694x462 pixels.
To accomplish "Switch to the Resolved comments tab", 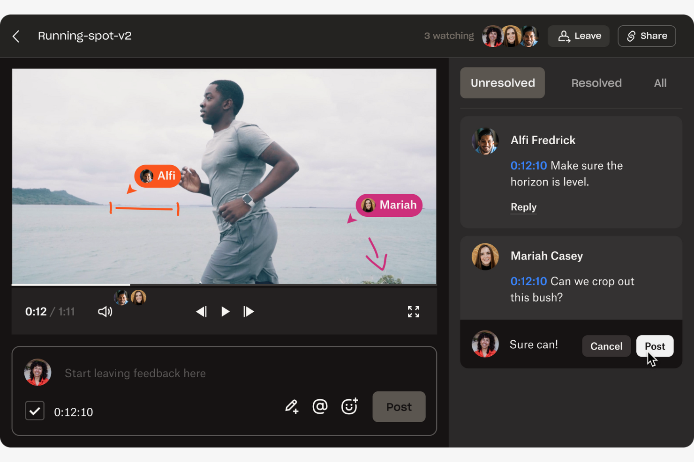I will point(596,83).
